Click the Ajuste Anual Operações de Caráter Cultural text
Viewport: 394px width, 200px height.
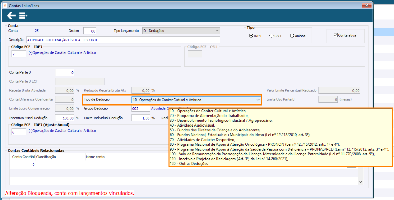[62, 131]
